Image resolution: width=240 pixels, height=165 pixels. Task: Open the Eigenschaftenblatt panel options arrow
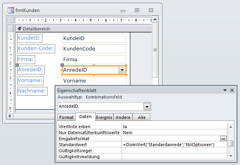[x=225, y=91]
